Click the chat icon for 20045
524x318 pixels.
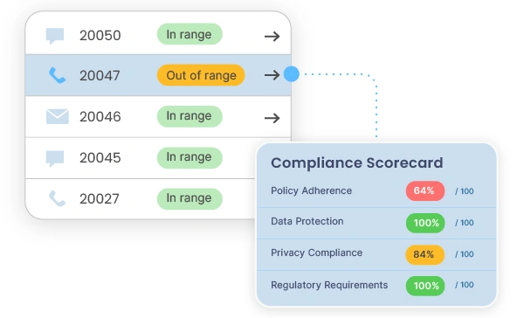pos(55,158)
